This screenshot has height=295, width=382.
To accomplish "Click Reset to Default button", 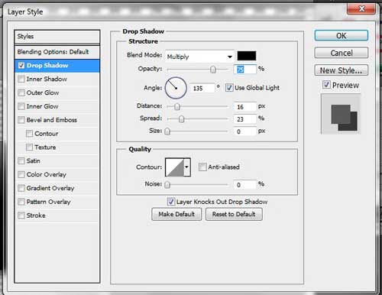I will [234, 214].
